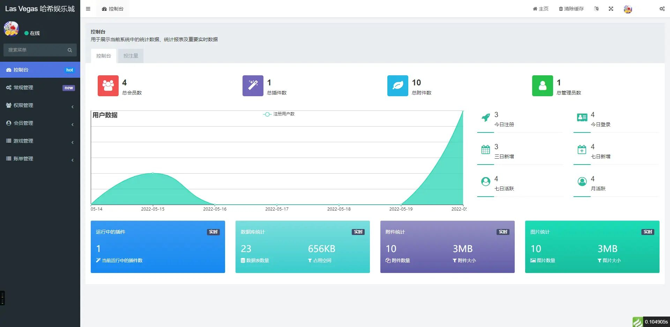This screenshot has height=327, width=670.
Task: Click the 权限管理 group icon
Action: tap(9, 105)
